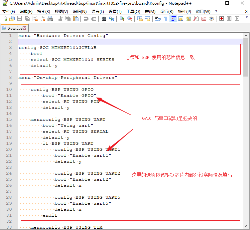This screenshot has height=230, width=250.
Task: Click the Print icon in toolbar
Action: (50, 19)
